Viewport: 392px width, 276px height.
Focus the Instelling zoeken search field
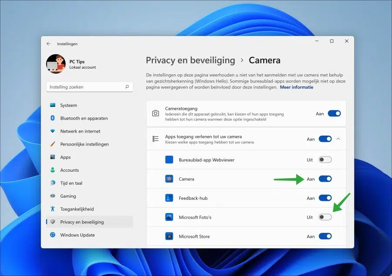[x=89, y=87]
